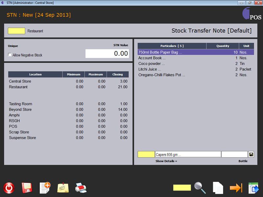263x197 pixels.
Task: Click the export icon with blue arrow
Action: [x=253, y=188]
